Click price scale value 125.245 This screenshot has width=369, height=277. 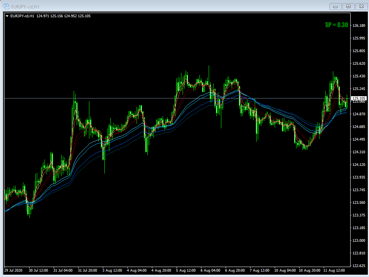tap(359, 89)
